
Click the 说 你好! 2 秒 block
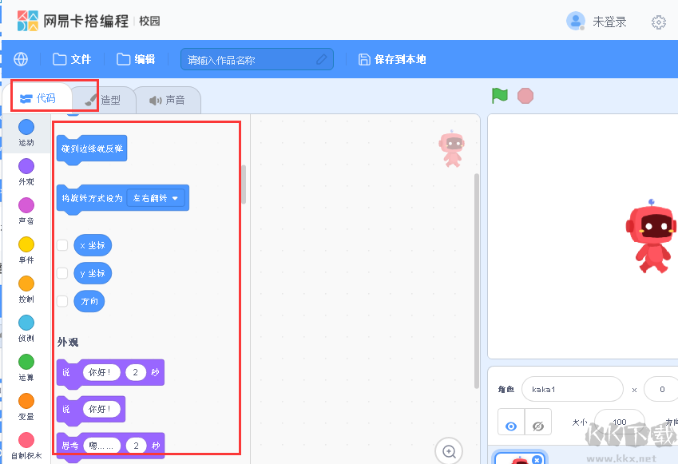click(69, 373)
